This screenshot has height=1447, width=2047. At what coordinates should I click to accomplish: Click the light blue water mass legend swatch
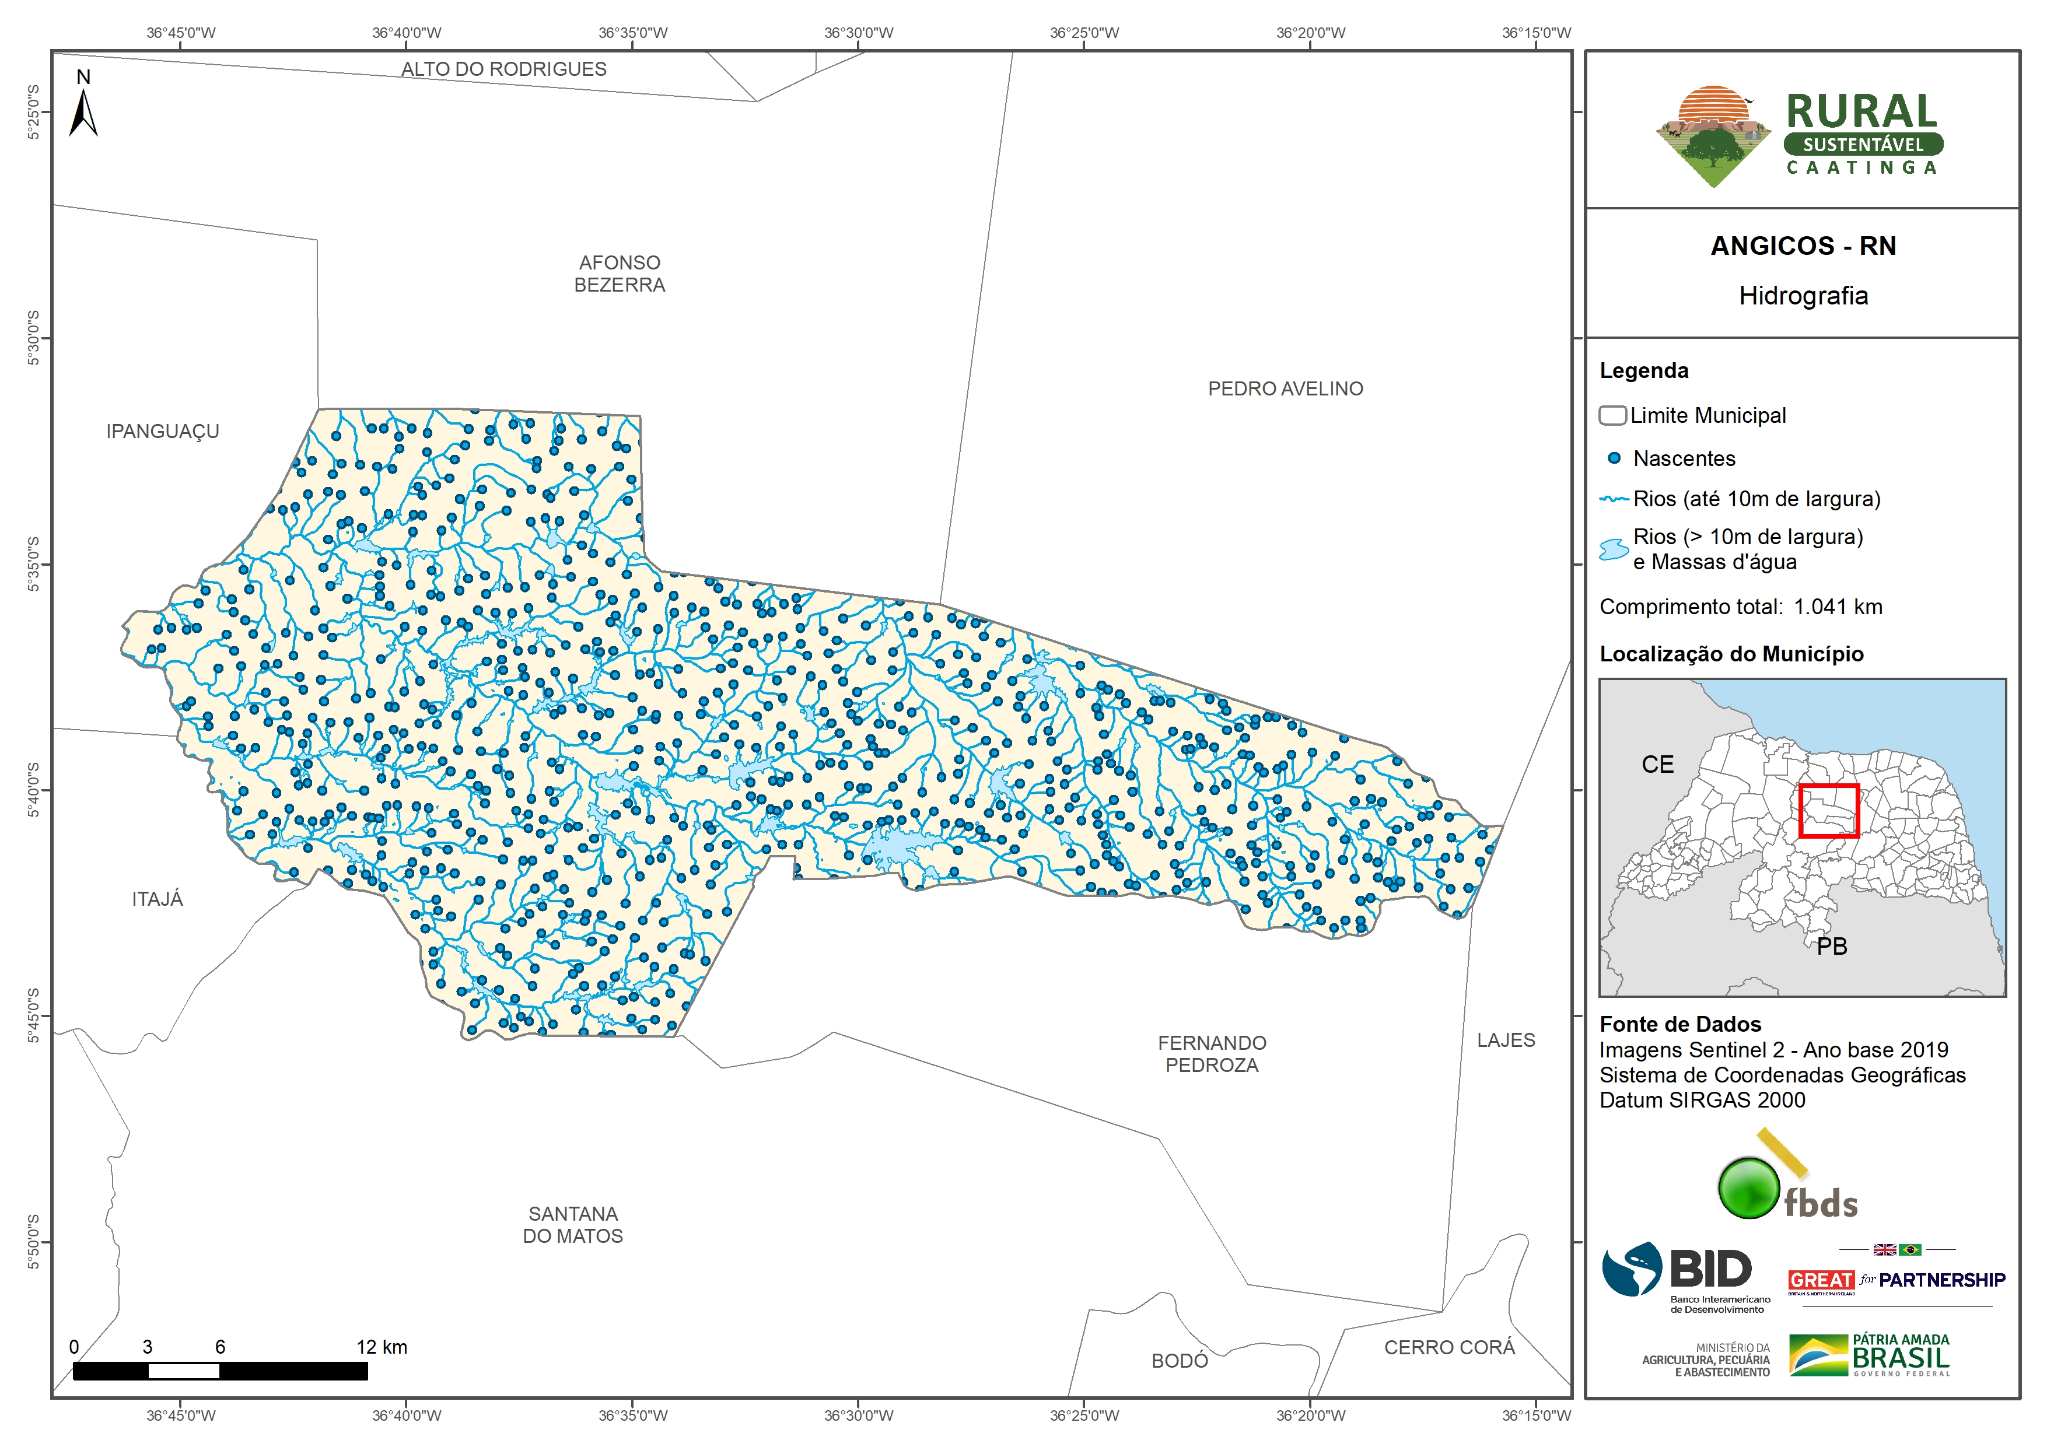tap(1614, 549)
